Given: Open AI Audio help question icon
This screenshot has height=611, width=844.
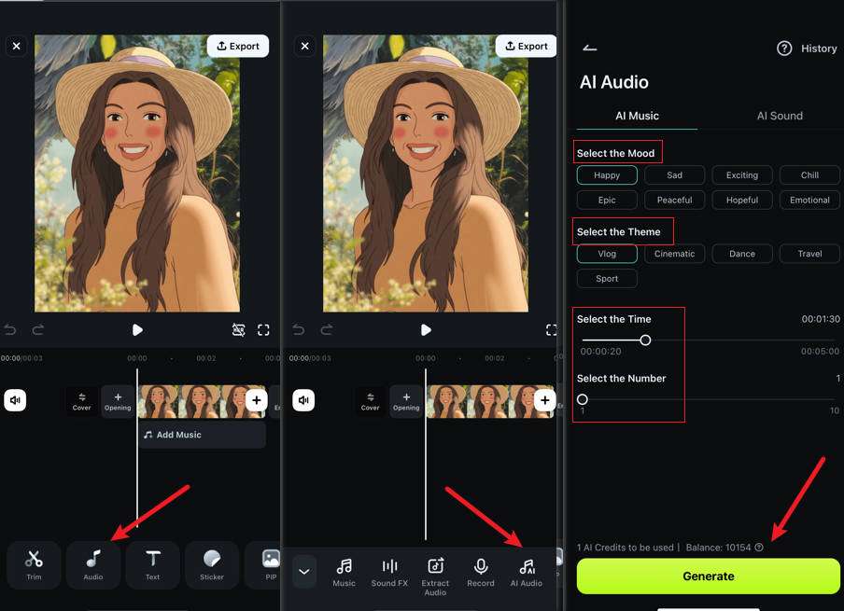Looking at the screenshot, I should pyautogui.click(x=784, y=49).
